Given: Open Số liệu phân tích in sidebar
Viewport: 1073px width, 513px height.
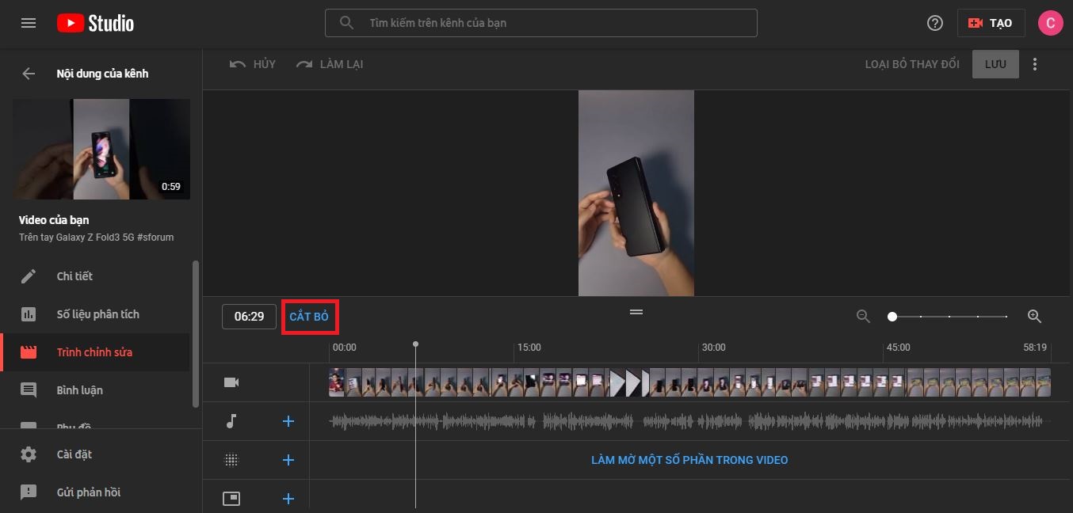Looking at the screenshot, I should tap(97, 314).
